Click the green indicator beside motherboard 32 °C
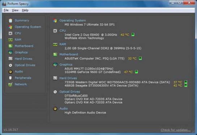The image size is (197, 135). [x=140, y=58]
